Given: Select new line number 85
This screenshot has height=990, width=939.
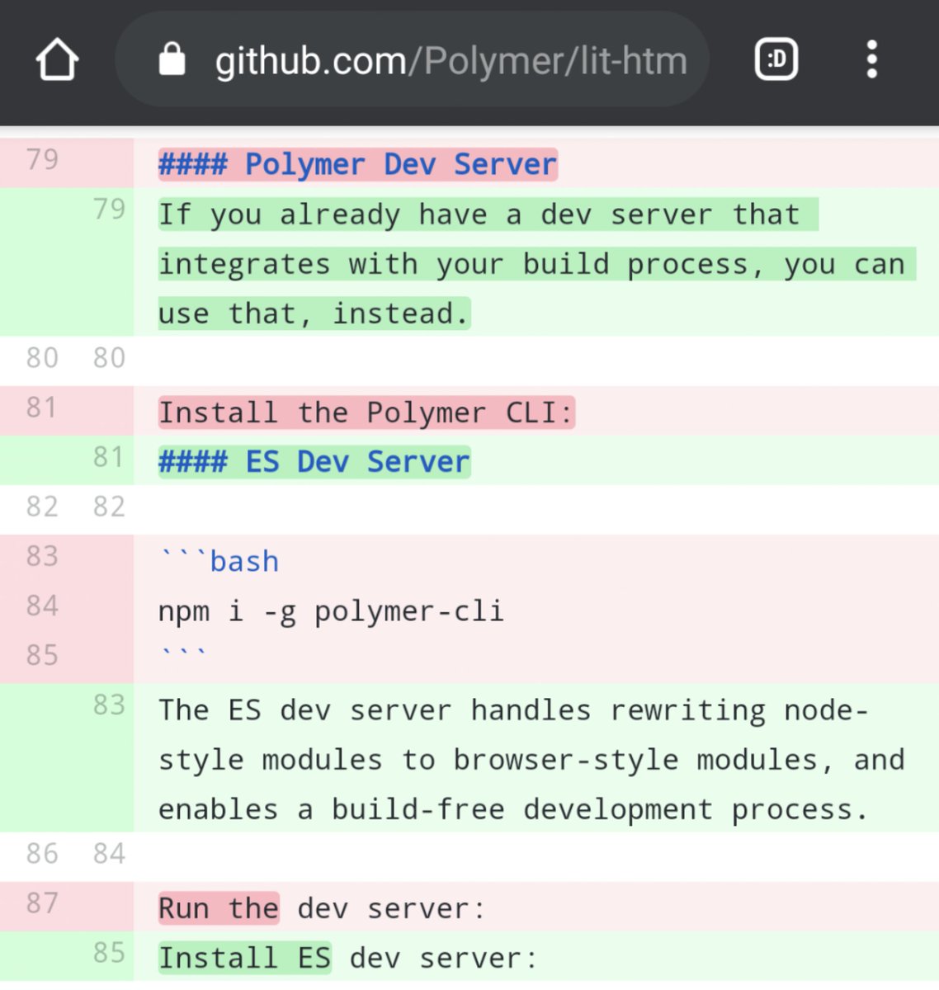Looking at the screenshot, I should tap(109, 952).
